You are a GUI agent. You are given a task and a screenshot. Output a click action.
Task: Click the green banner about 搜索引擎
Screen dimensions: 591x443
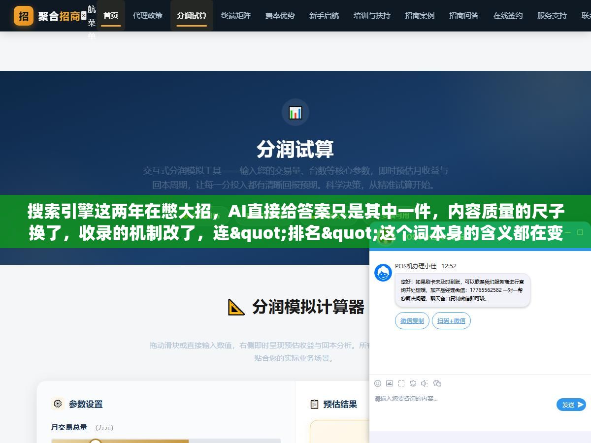coord(295,221)
